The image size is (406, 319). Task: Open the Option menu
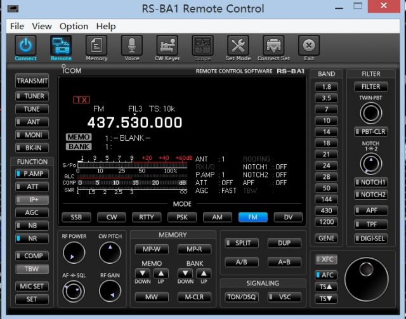coord(74,26)
